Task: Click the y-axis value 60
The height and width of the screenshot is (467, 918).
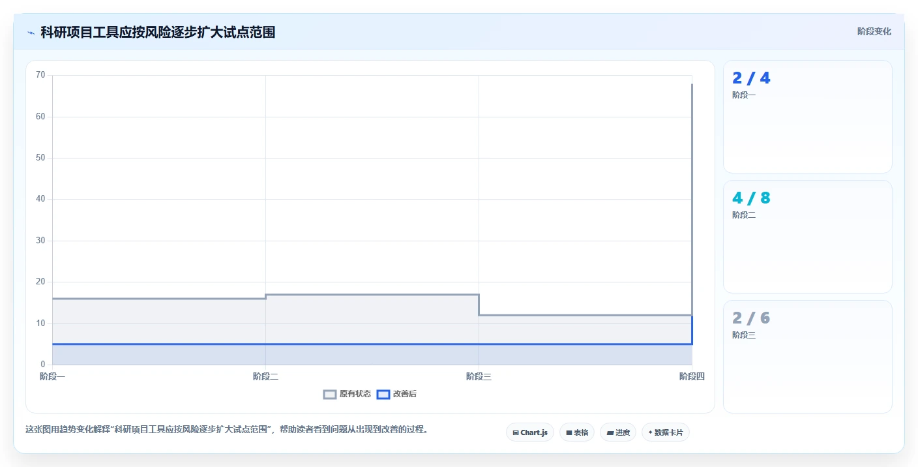Action: point(40,117)
